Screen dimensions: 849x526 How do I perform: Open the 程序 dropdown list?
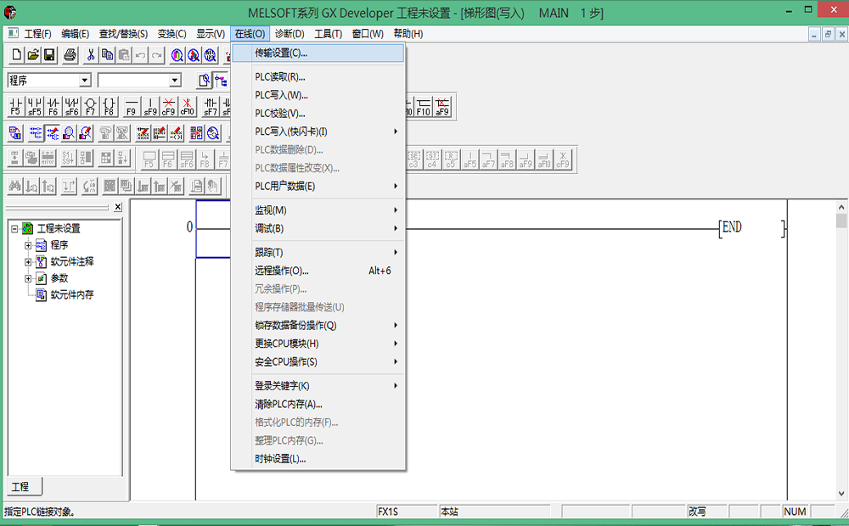coord(85,81)
